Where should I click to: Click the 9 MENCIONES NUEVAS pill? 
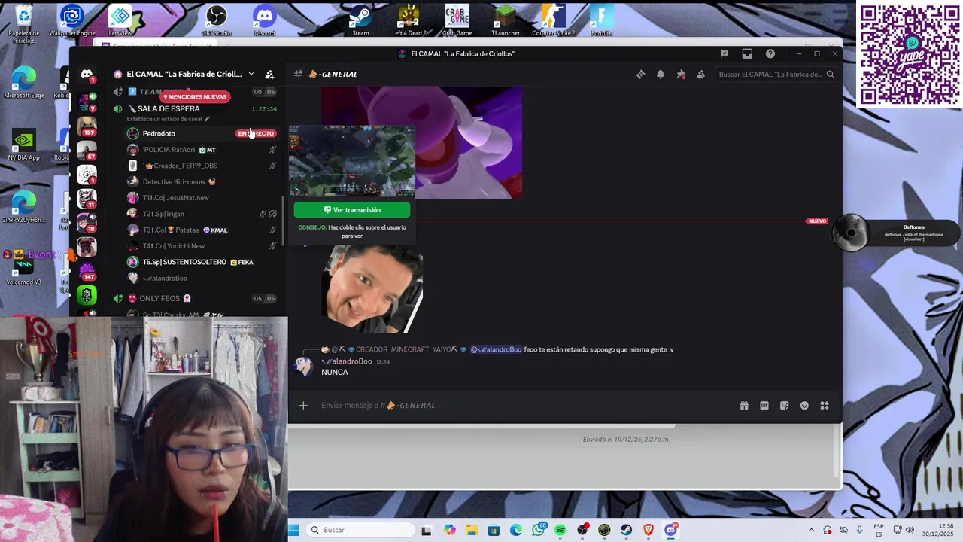tap(195, 96)
